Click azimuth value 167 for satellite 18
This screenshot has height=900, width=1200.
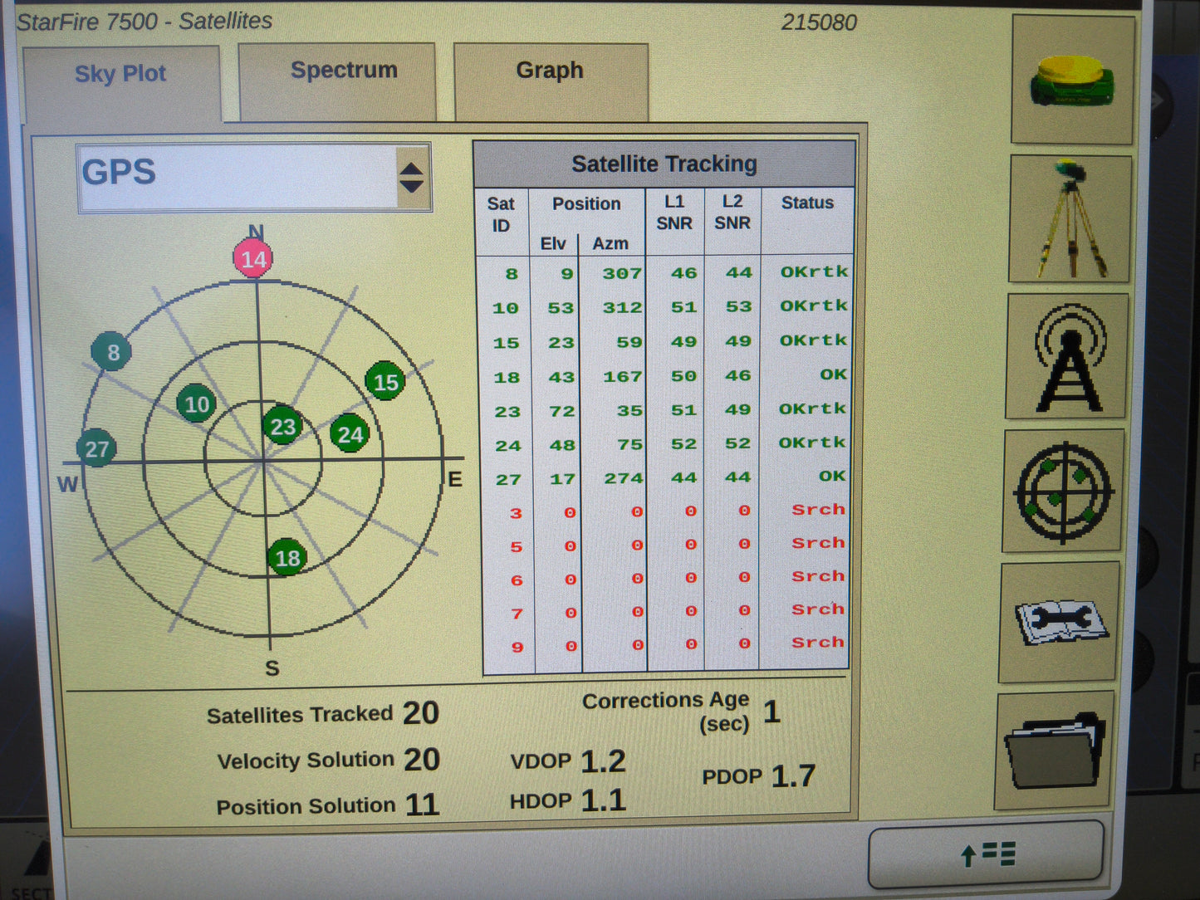(623, 377)
